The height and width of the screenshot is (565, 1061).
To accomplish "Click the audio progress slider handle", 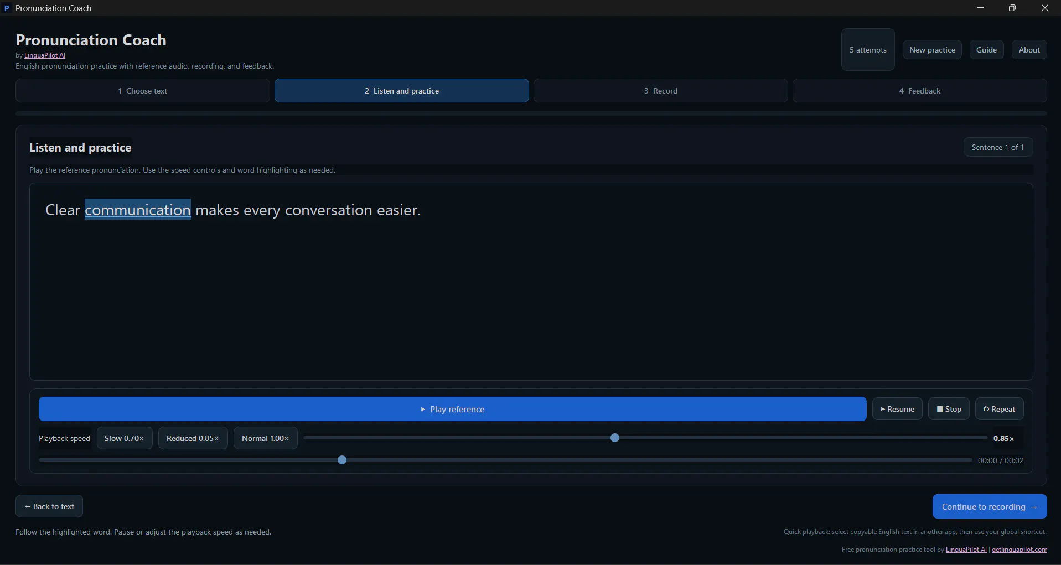I will (x=342, y=460).
